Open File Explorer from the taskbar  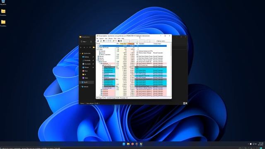pyautogui.click(x=128, y=144)
